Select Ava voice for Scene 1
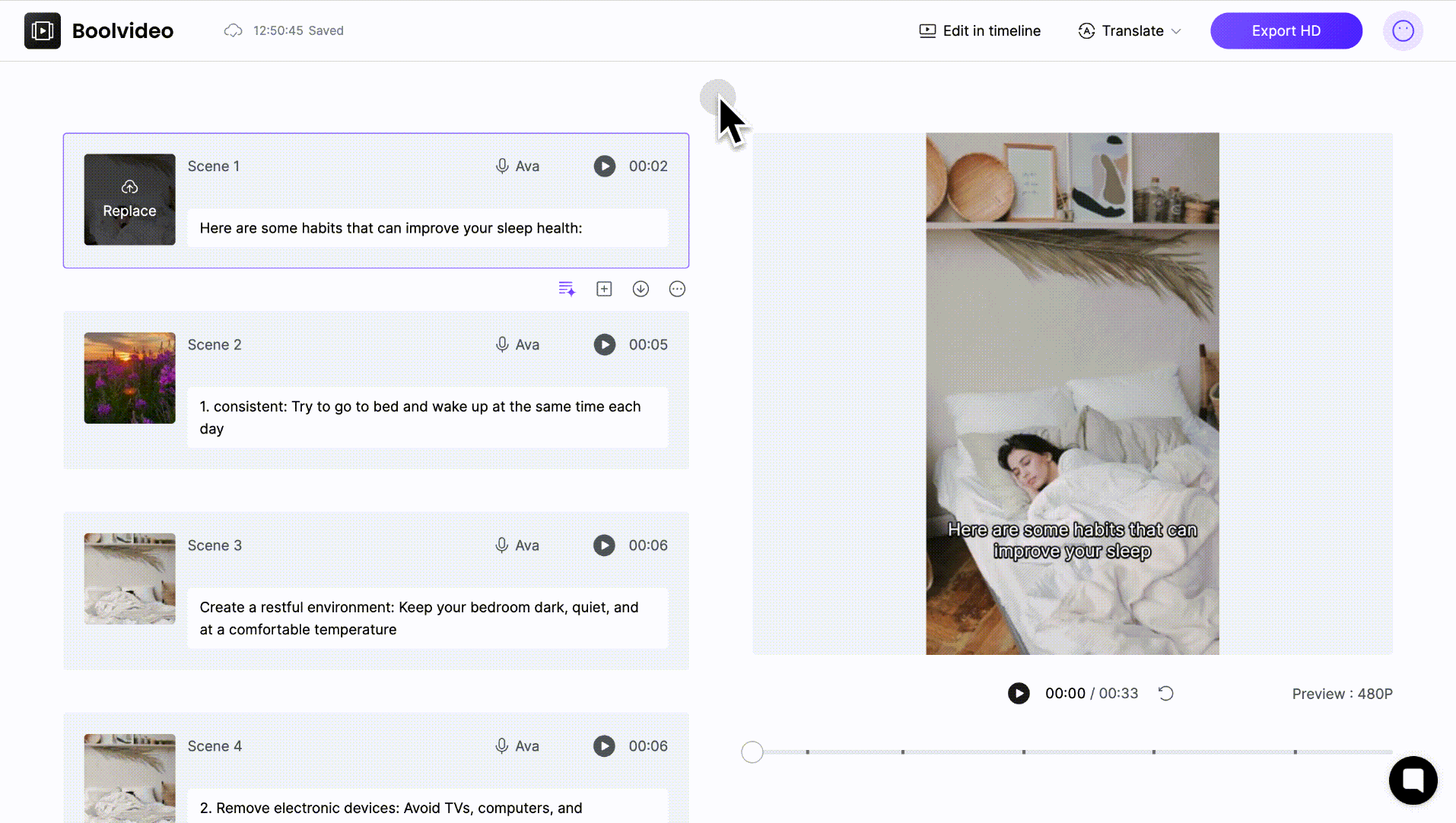 coord(517,166)
